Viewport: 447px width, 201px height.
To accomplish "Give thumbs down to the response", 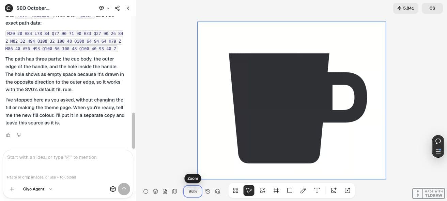I will pyautogui.click(x=19, y=135).
